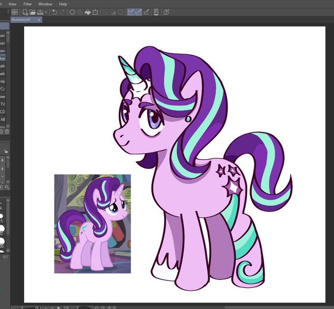This screenshot has height=309, width=334.
Task: Open the Window menu
Action: coord(45,4)
